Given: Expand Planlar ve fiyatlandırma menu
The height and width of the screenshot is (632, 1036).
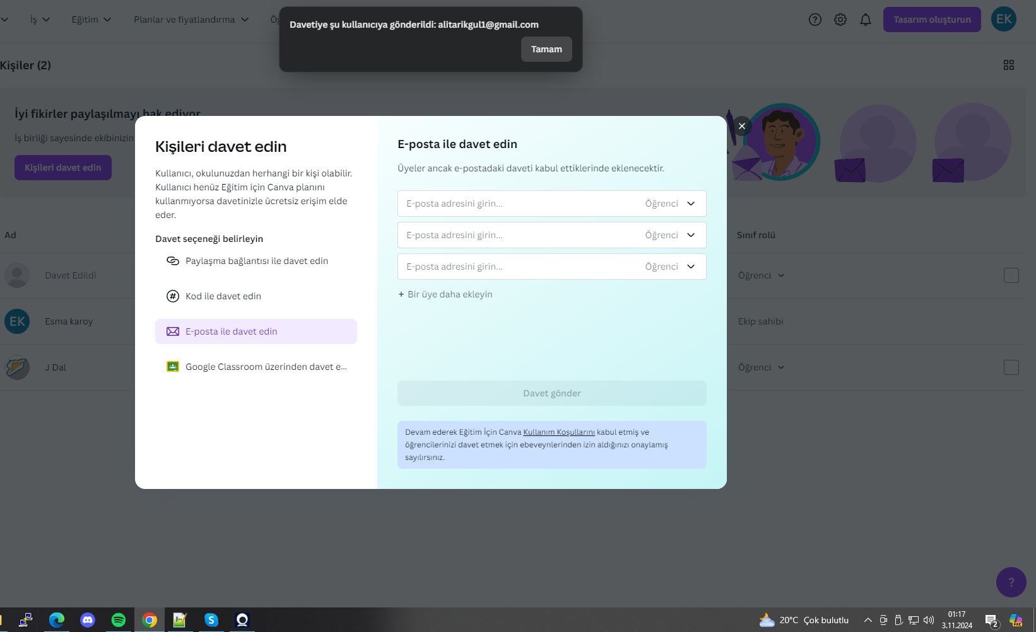Looking at the screenshot, I should [x=191, y=20].
